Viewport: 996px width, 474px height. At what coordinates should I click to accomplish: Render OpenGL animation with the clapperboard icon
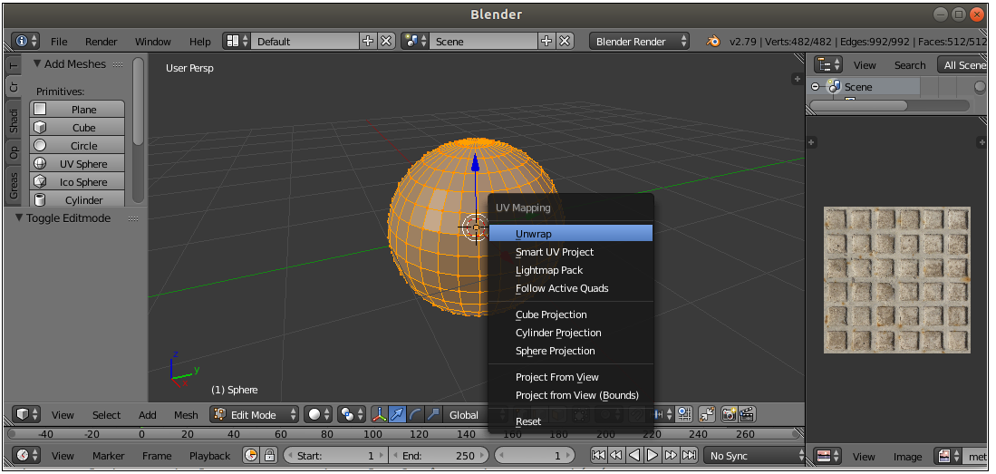[x=747, y=415]
